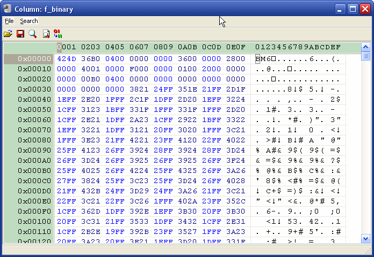Click the 01 binary conversion toolbar icon

(57, 34)
